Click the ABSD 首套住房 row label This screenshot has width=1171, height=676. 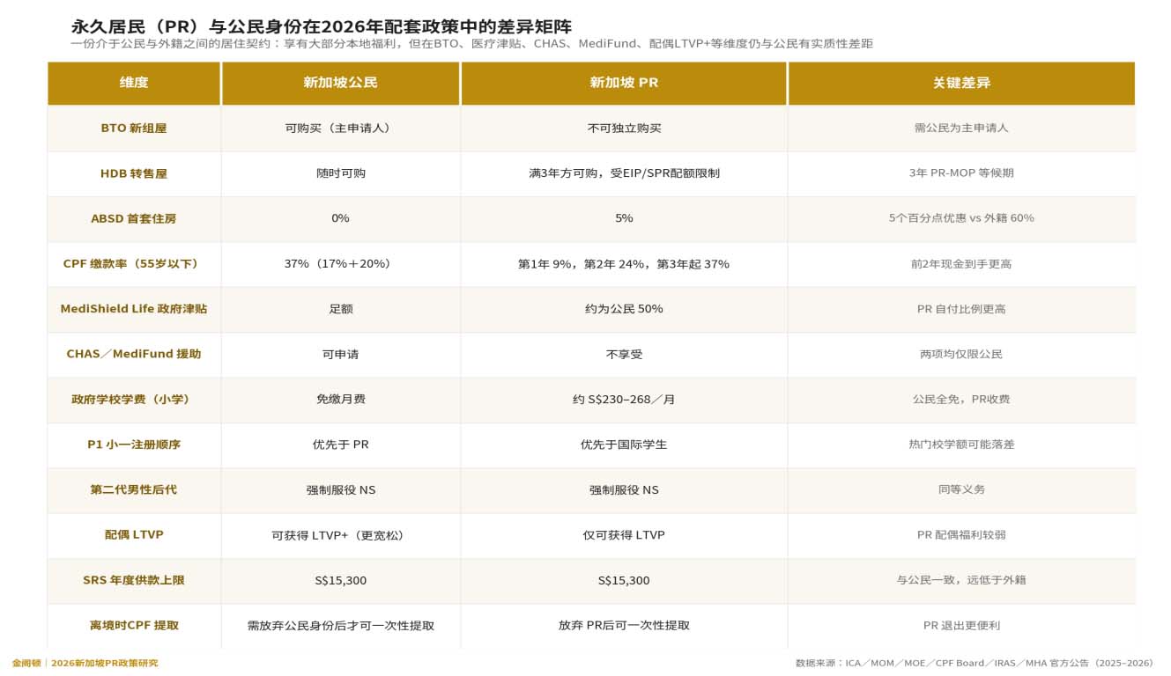[134, 218]
